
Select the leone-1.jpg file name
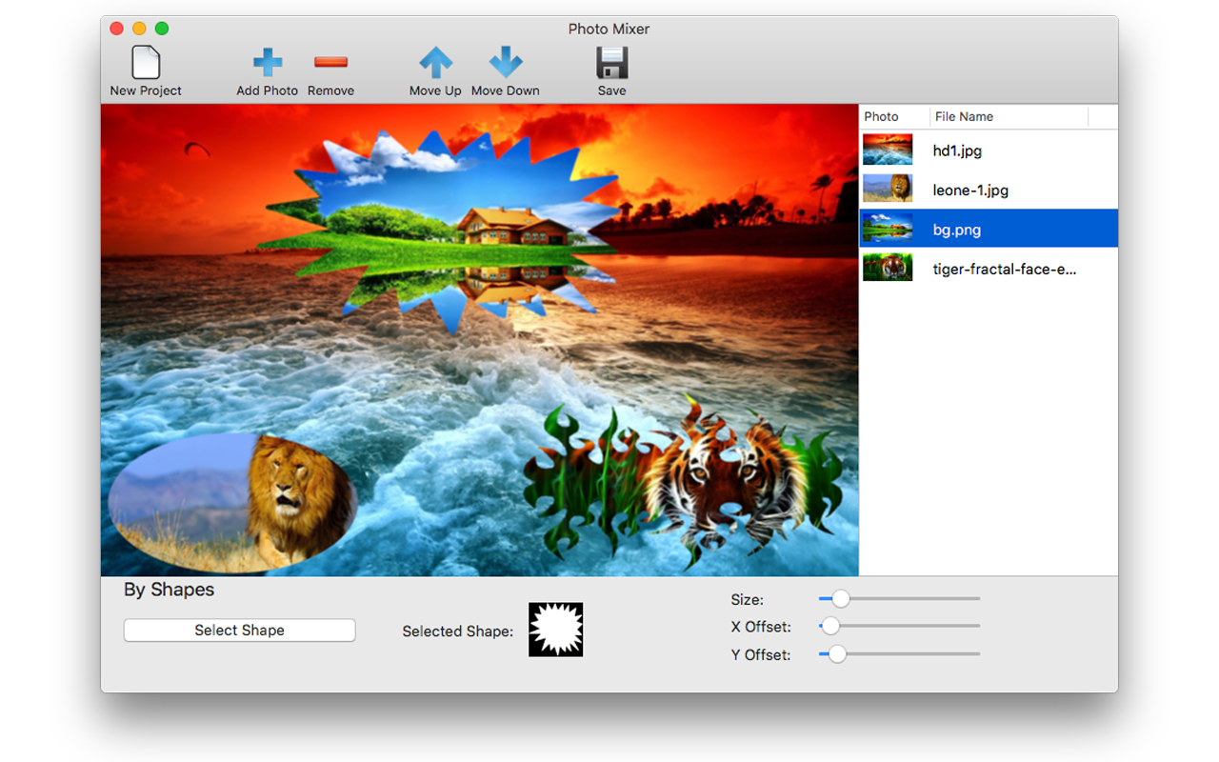coord(970,190)
